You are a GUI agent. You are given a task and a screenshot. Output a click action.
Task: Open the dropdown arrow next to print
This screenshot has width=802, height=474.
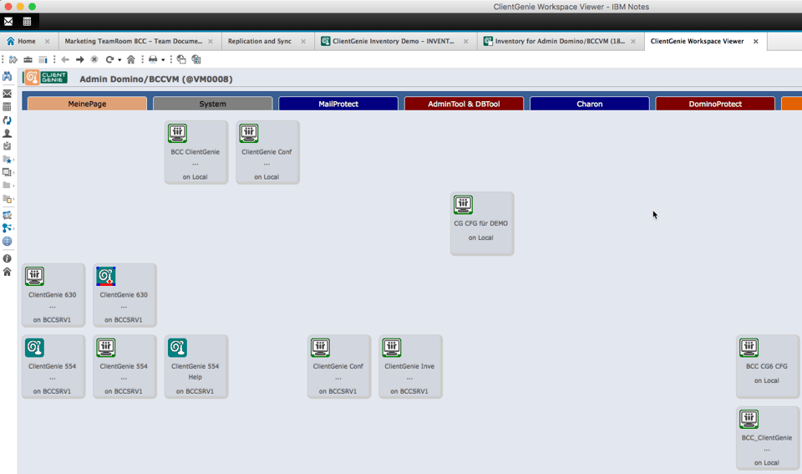click(x=163, y=60)
